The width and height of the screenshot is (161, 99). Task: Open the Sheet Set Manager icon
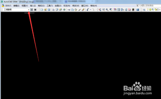[126, 10]
